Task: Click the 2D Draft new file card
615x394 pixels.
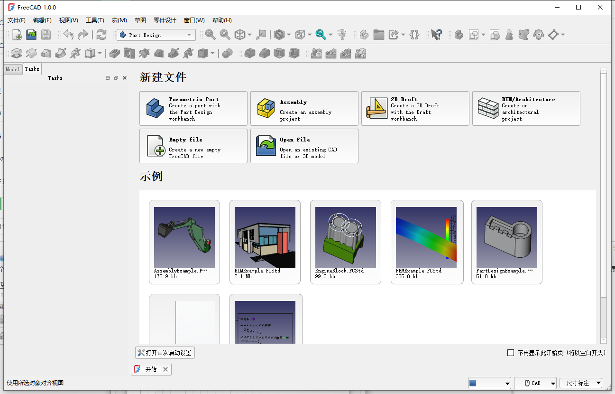Action: tap(415, 109)
